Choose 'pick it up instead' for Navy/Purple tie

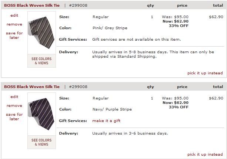pyautogui.click(x=205, y=155)
